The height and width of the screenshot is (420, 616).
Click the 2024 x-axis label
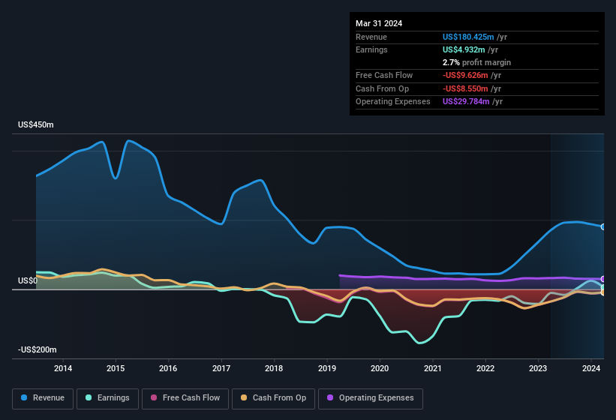click(590, 368)
